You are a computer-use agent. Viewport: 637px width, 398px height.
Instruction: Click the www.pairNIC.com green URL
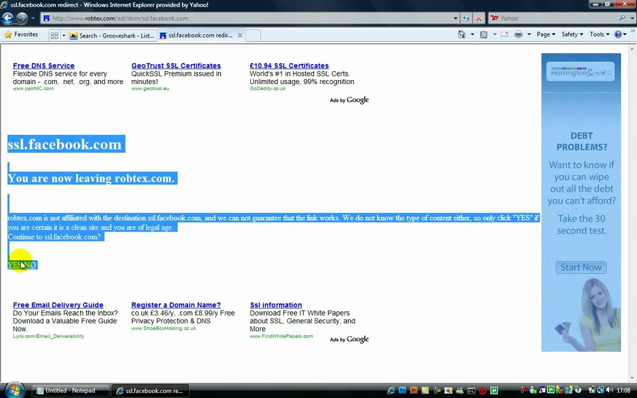pos(33,88)
